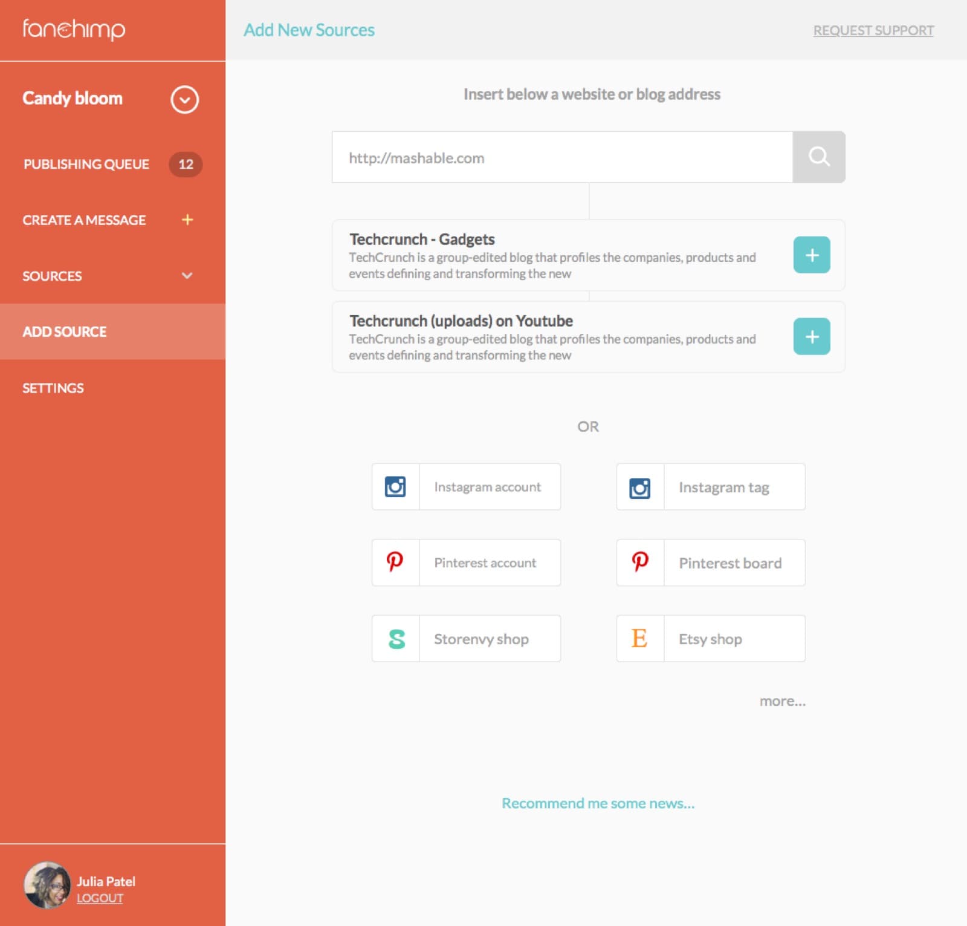Expand the Sources sidebar section

coord(186,276)
